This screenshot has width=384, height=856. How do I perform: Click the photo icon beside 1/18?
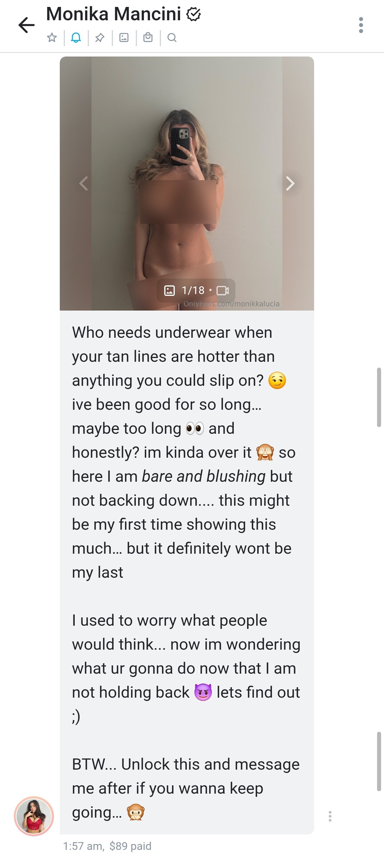[x=169, y=291]
